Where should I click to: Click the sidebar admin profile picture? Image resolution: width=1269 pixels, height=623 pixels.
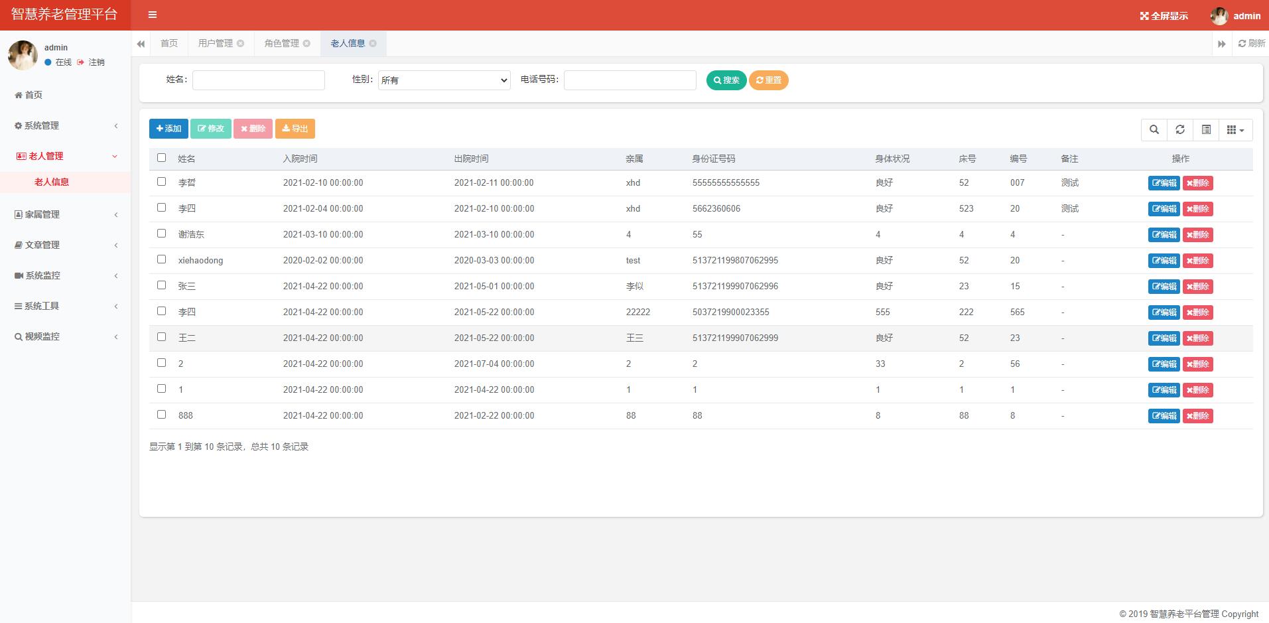tap(23, 55)
